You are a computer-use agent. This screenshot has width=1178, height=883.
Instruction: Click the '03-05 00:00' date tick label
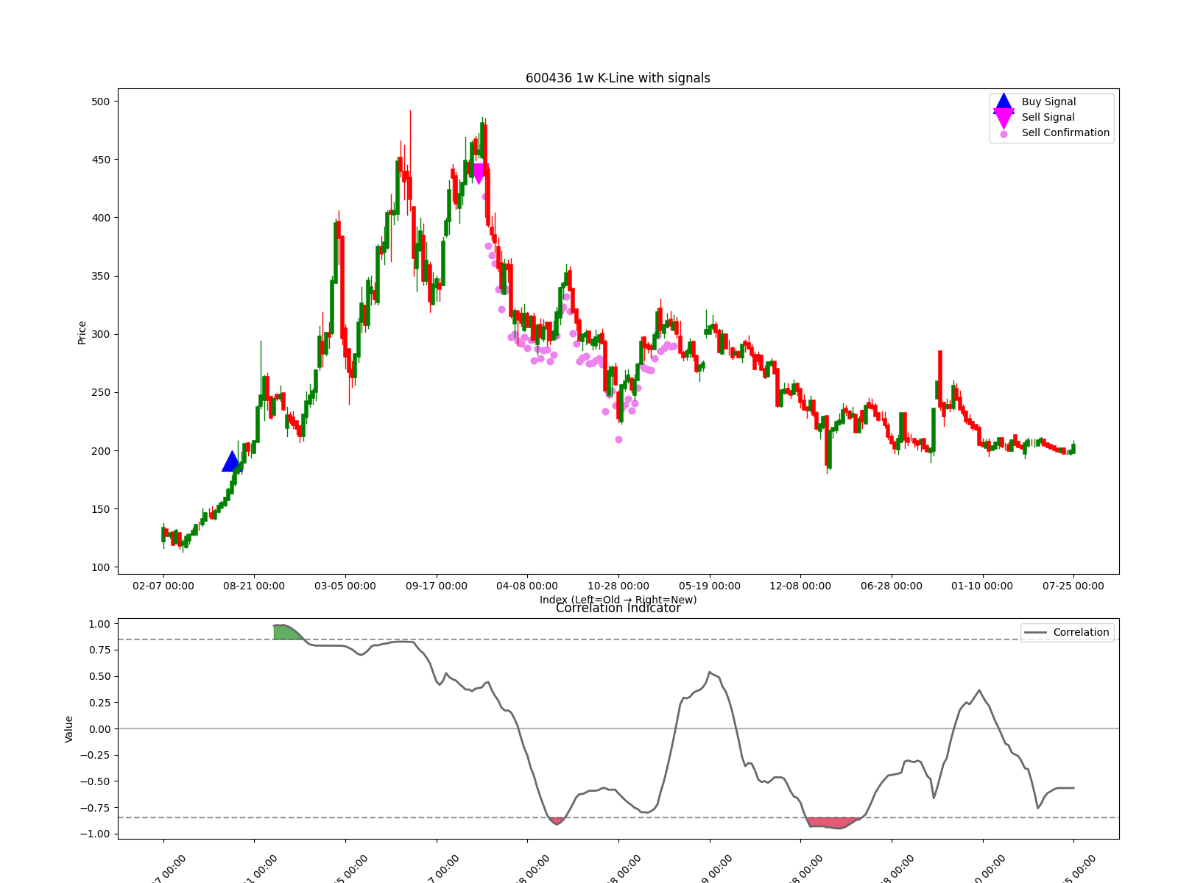345,586
